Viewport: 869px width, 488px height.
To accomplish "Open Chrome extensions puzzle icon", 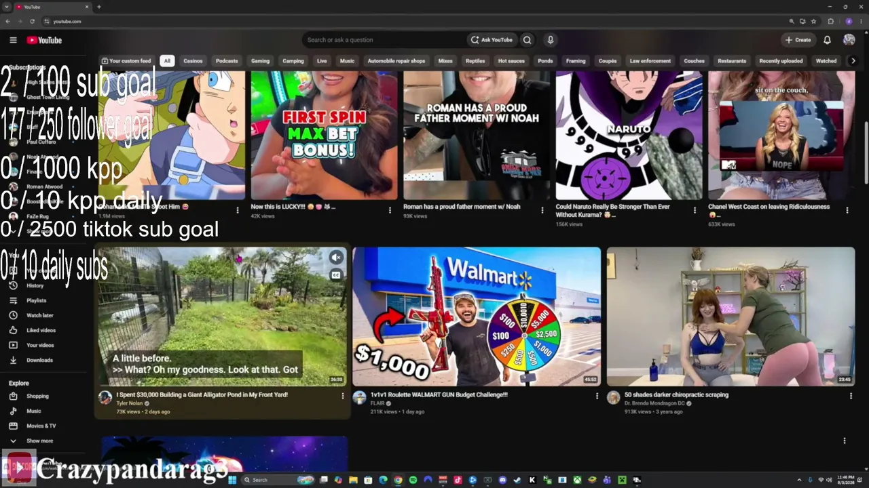I will (830, 21).
